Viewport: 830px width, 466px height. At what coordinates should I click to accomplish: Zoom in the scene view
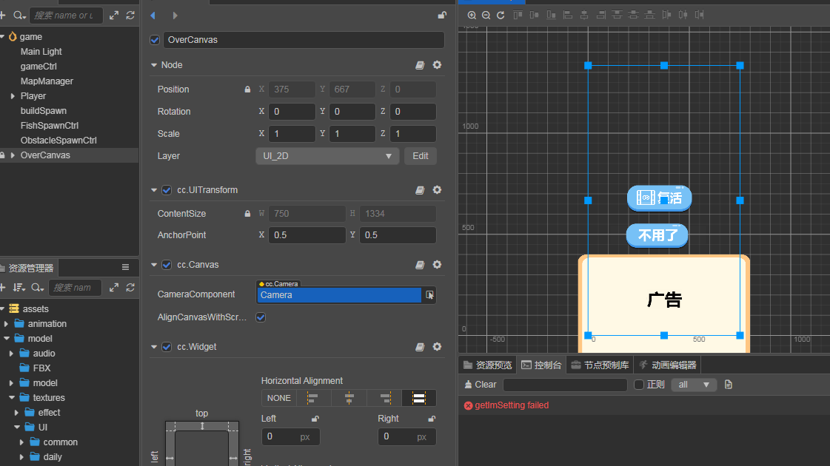(x=472, y=15)
